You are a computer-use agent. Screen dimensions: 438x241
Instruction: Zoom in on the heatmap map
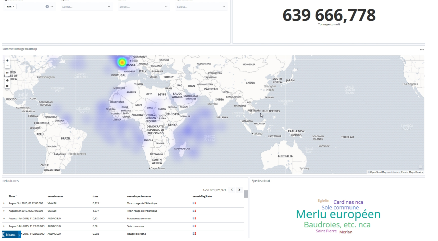(7, 61)
